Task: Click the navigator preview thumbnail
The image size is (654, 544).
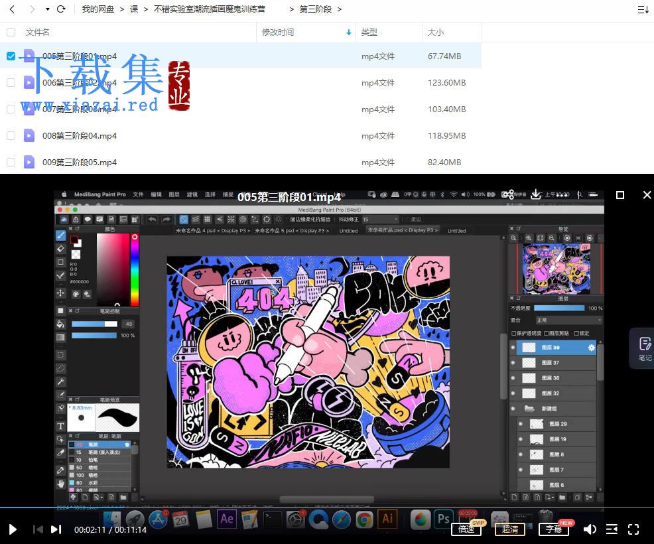Action: 556,269
